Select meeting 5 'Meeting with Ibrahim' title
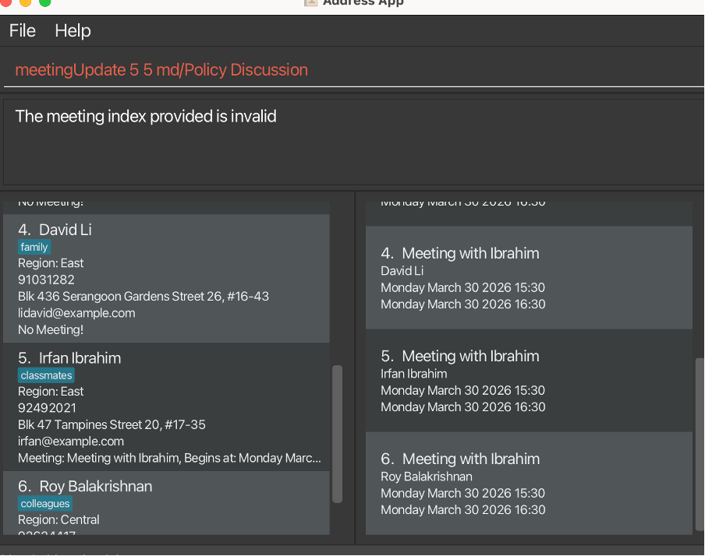Viewport: 705px width, 556px height. pyautogui.click(x=470, y=356)
